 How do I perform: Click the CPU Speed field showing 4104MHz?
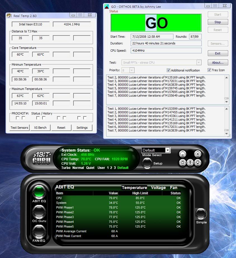[x=166, y=51]
